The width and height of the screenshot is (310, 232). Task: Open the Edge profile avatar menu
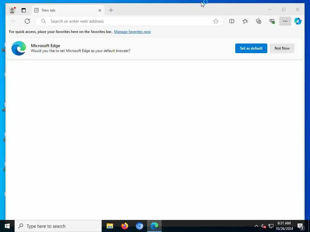click(x=12, y=10)
